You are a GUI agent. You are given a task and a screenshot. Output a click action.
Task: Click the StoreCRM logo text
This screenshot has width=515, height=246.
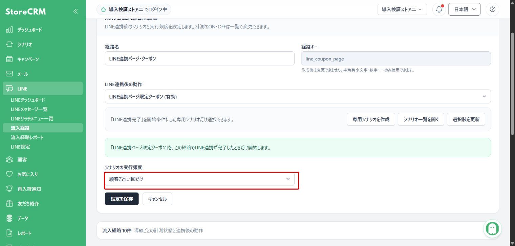point(26,12)
